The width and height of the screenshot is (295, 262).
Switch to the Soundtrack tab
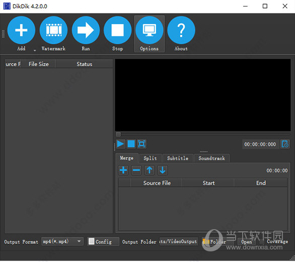(x=211, y=158)
